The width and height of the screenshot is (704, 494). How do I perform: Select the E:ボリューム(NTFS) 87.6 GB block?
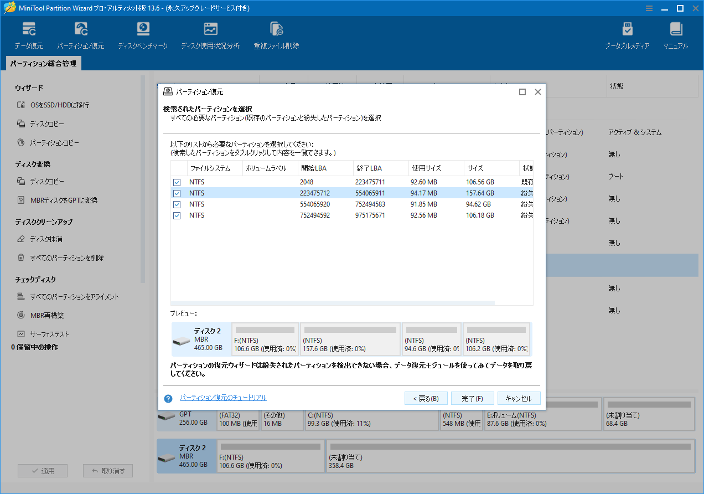[x=543, y=415]
